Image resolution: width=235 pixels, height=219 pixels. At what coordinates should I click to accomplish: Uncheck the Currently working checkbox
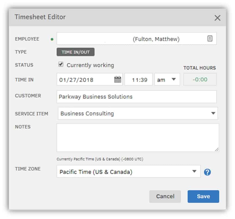coord(61,64)
